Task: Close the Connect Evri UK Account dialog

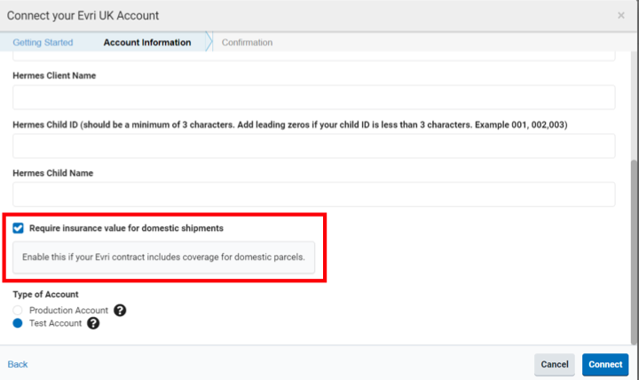Action: click(620, 16)
